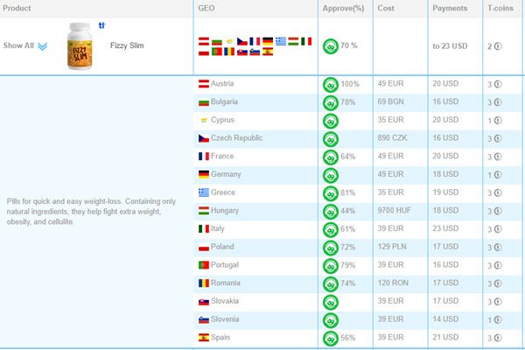Screen dimensions: 525x350
Task: Click the T-coins column header
Action: [500, 8]
